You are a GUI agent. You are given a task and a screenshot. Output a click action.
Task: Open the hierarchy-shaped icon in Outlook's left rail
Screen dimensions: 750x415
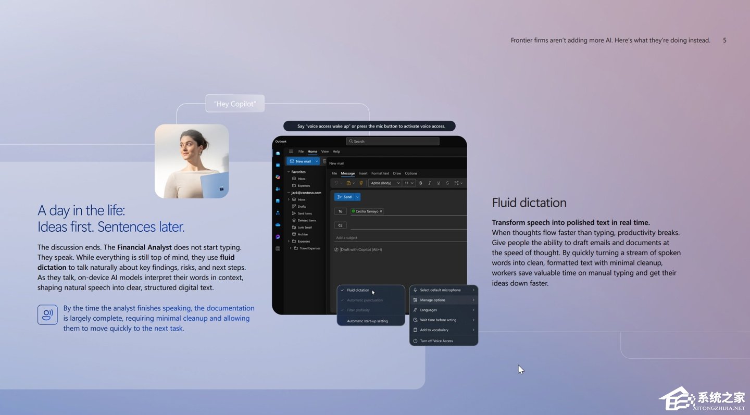click(278, 213)
